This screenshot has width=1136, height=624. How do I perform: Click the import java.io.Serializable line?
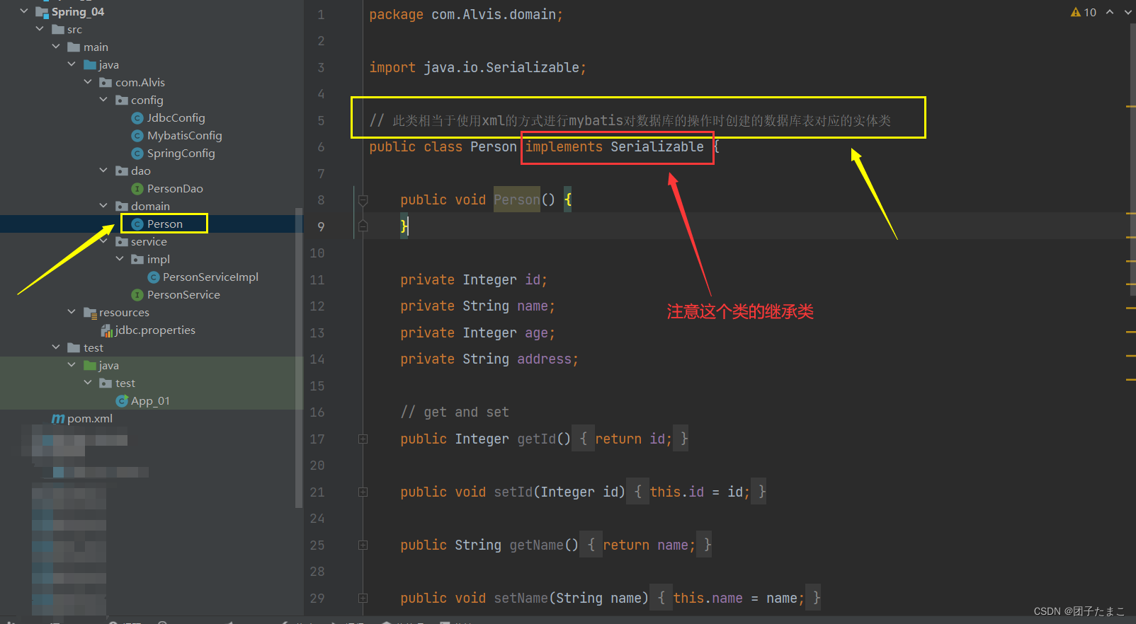click(x=477, y=68)
